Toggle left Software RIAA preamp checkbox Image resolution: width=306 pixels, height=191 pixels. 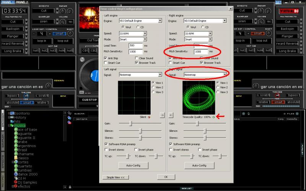click(x=106, y=144)
